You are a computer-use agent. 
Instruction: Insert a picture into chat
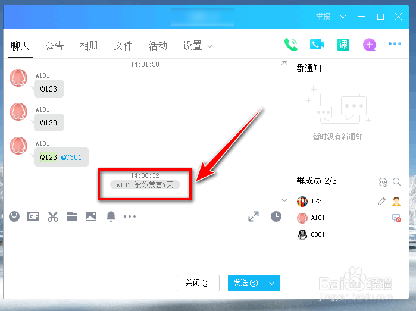click(x=91, y=216)
